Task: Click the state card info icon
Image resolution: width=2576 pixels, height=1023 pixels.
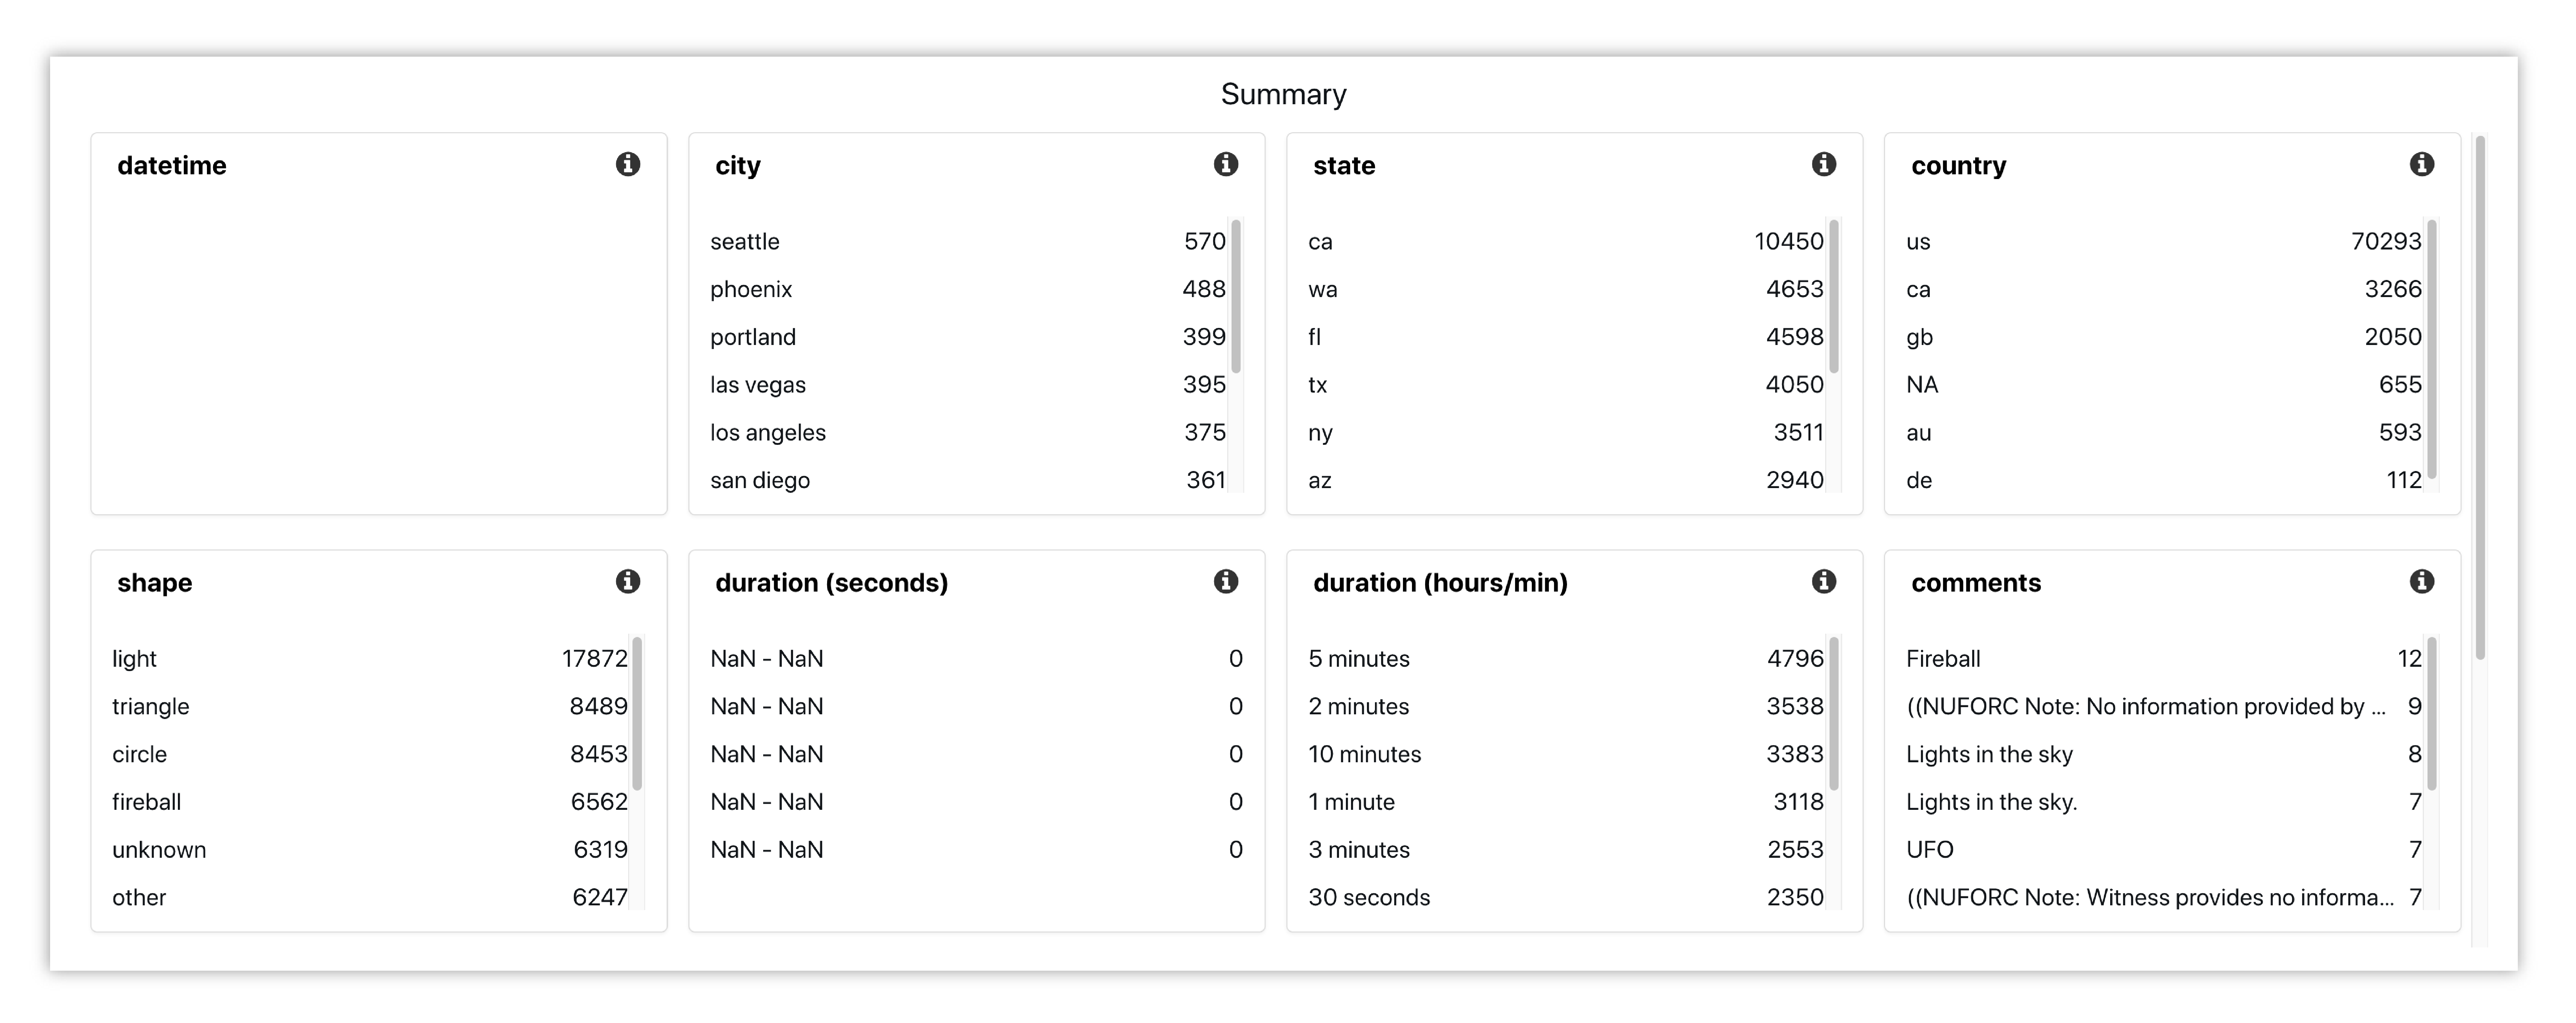Action: 1824,164
